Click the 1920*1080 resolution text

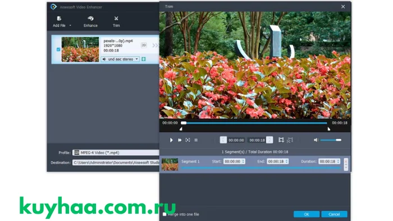point(113,45)
